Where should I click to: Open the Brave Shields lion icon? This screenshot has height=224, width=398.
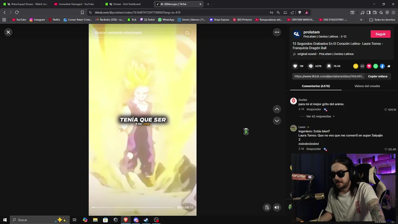pos(299,12)
